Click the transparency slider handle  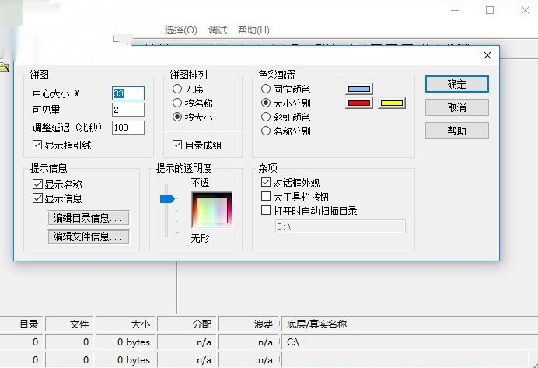[166, 198]
